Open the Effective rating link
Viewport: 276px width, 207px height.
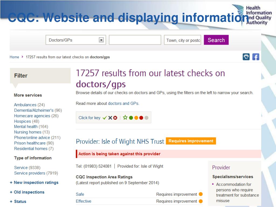tap(84, 201)
